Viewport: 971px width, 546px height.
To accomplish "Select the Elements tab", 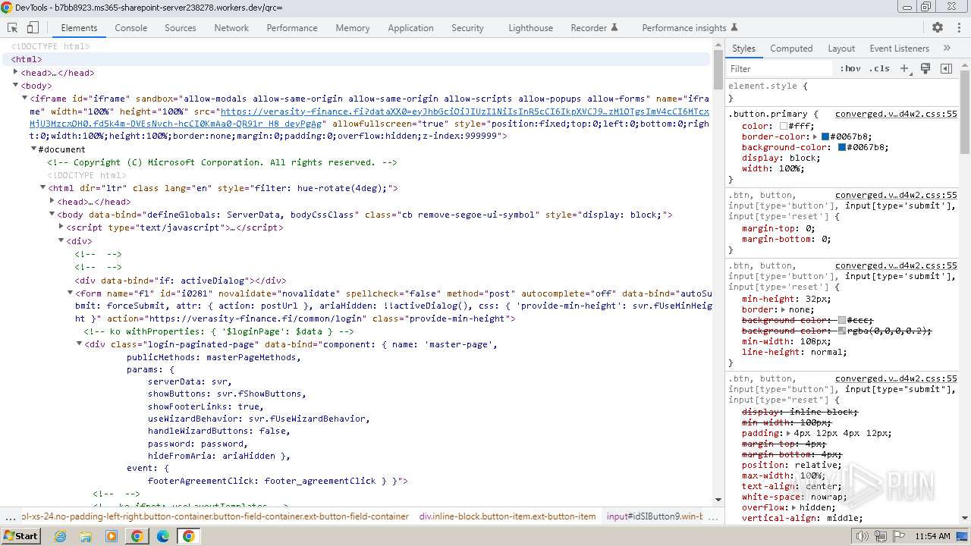I will coord(79,27).
